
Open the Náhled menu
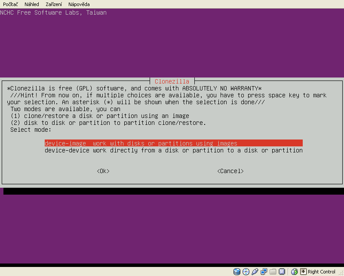point(32,4)
